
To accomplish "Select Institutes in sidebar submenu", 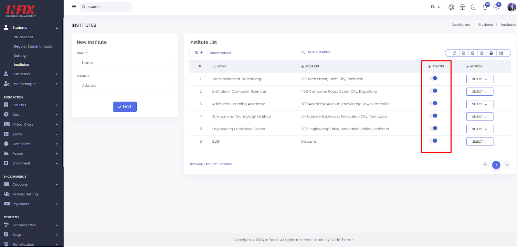I will click(21, 65).
